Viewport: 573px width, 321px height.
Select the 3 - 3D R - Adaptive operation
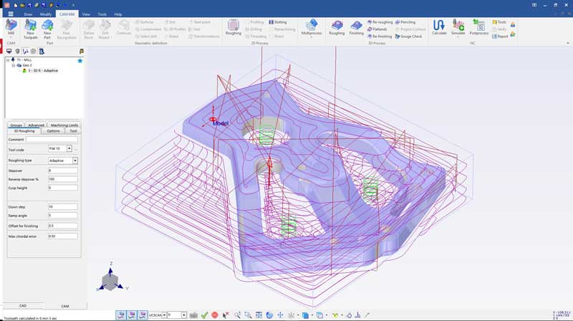click(43, 71)
